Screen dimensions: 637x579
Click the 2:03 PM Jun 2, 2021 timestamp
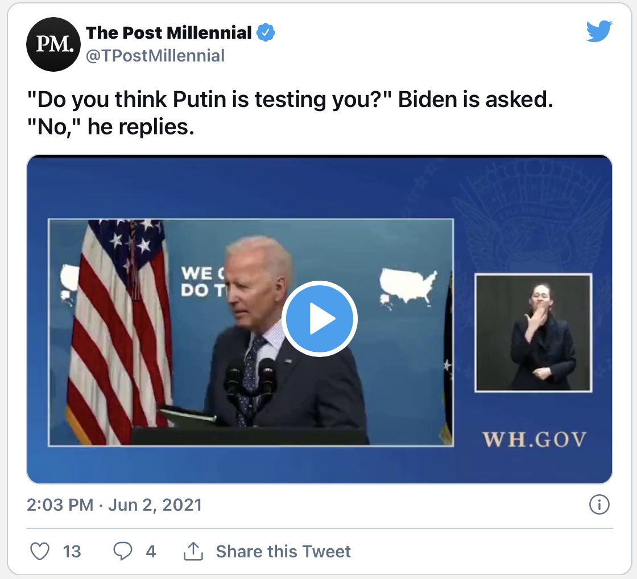coord(114,504)
